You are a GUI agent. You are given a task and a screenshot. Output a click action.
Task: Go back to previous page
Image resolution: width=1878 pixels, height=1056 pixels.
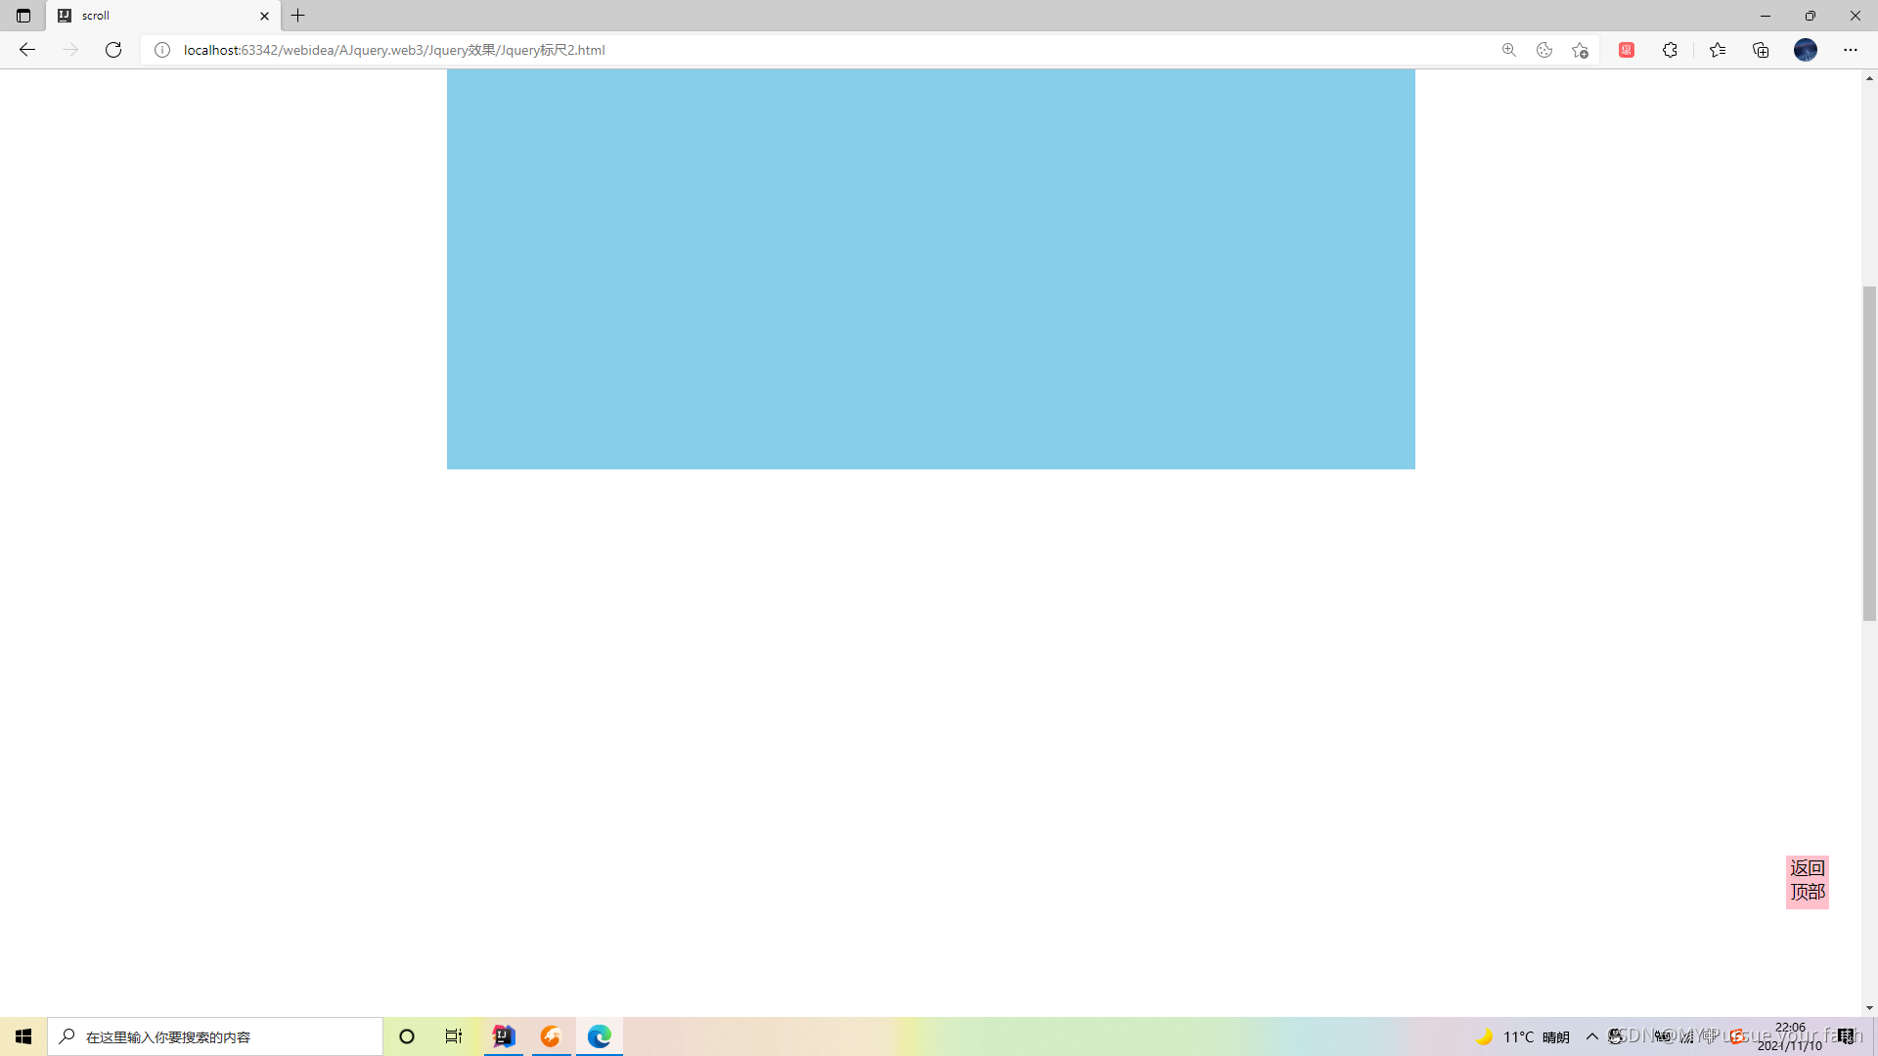[x=27, y=50]
